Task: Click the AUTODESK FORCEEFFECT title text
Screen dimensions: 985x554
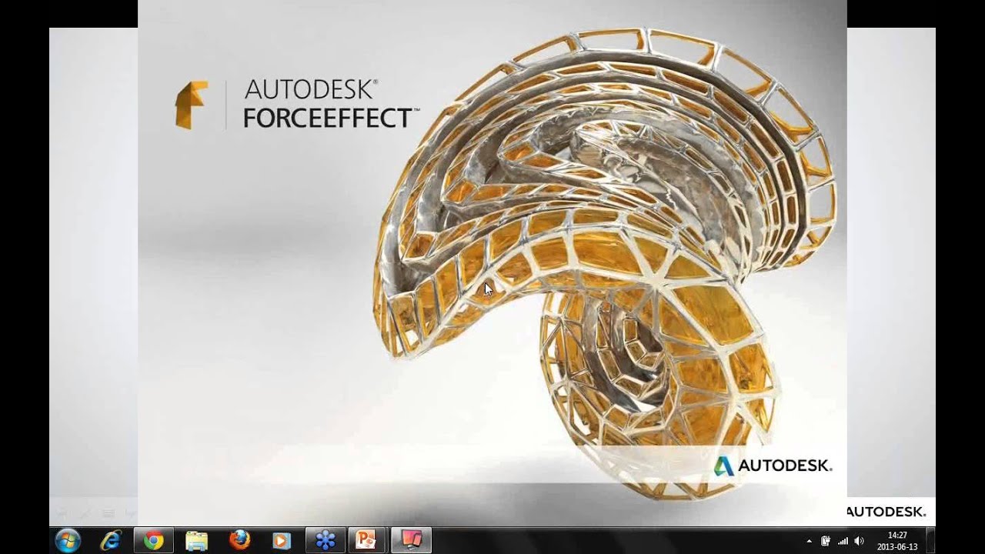Action: pyautogui.click(x=332, y=103)
